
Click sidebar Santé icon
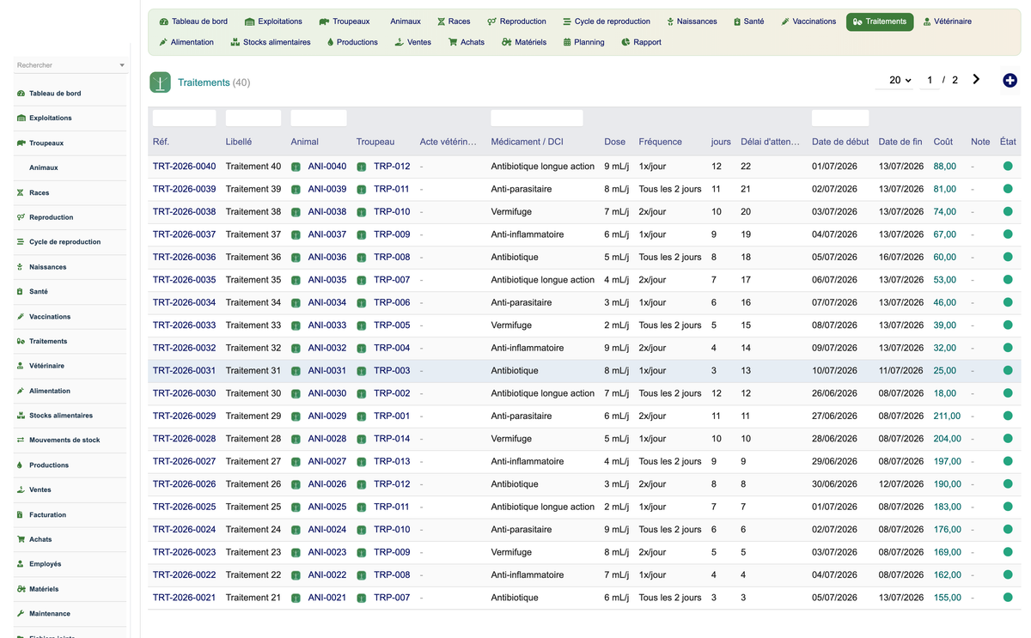pos(21,292)
